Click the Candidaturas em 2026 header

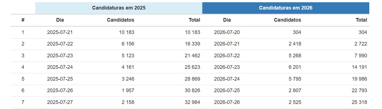[286, 8]
